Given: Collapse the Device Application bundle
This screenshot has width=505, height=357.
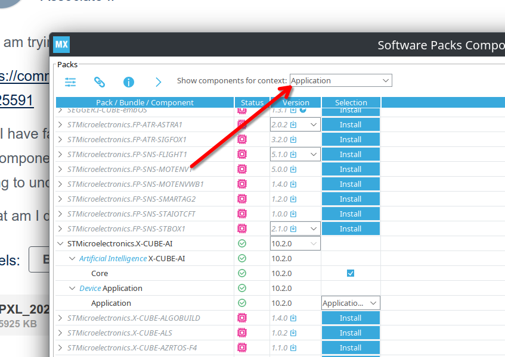Looking at the screenshot, I should point(72,288).
